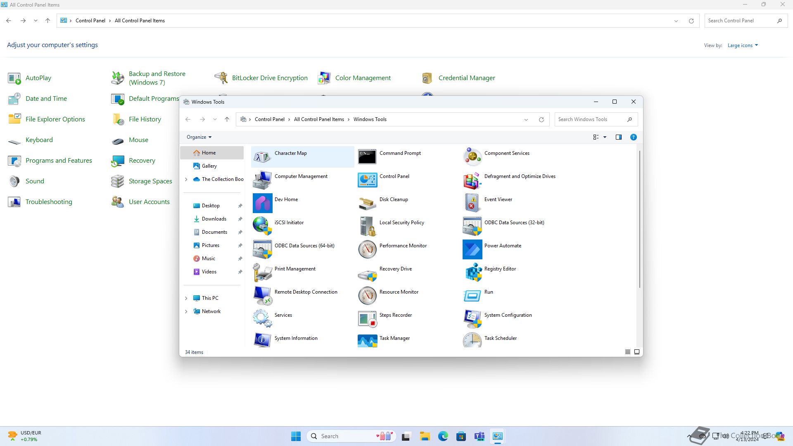Open the Event Viewer icon

click(472, 203)
